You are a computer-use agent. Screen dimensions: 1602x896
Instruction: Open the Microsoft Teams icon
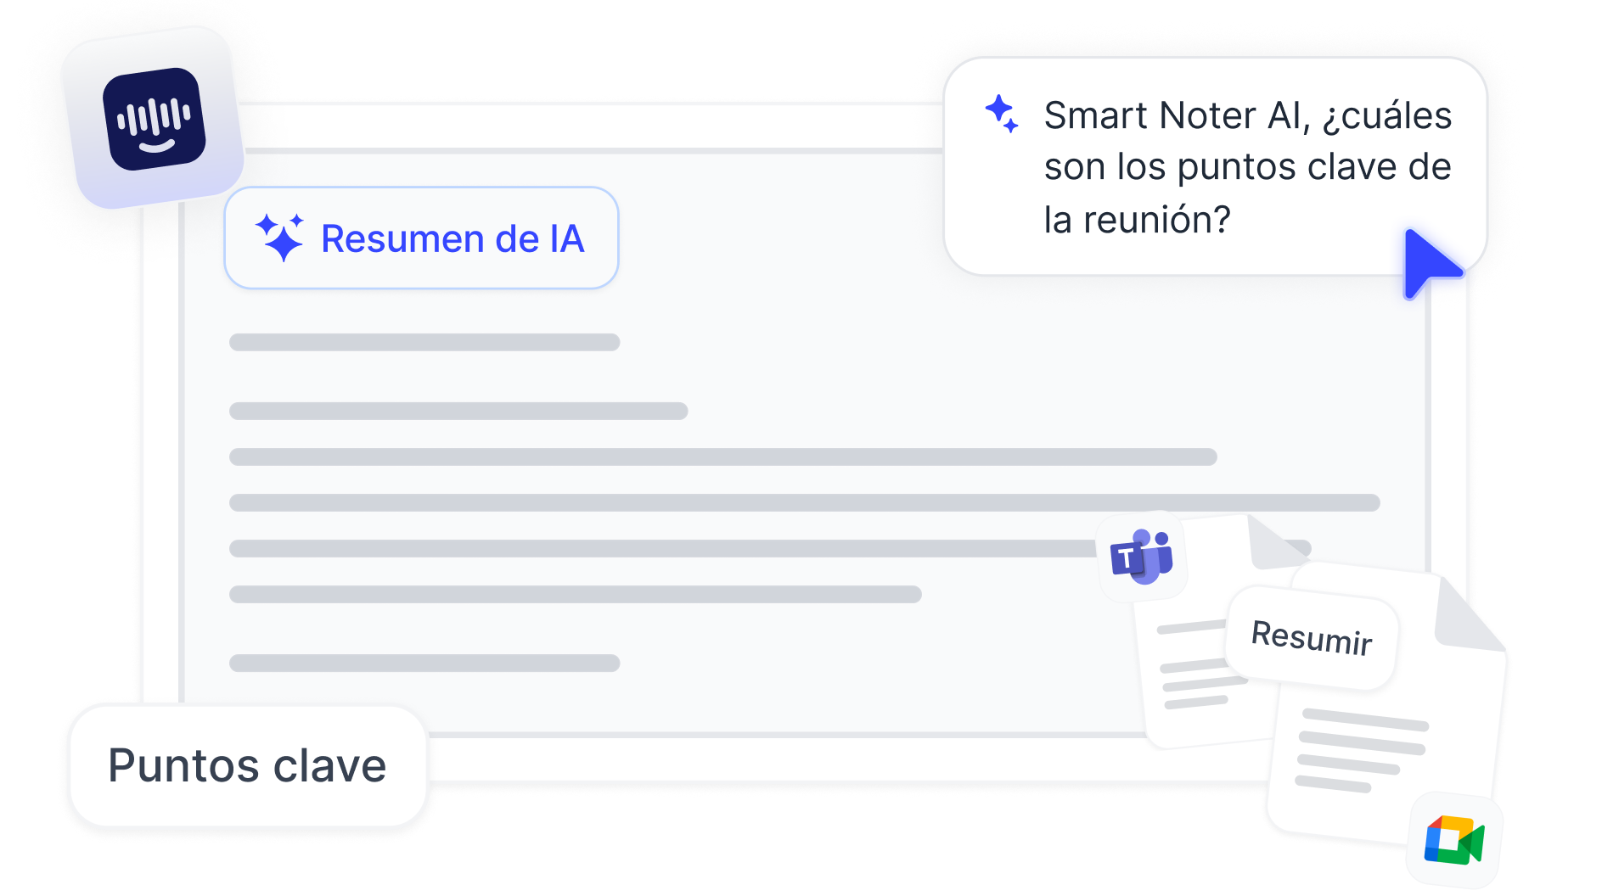[1141, 557]
